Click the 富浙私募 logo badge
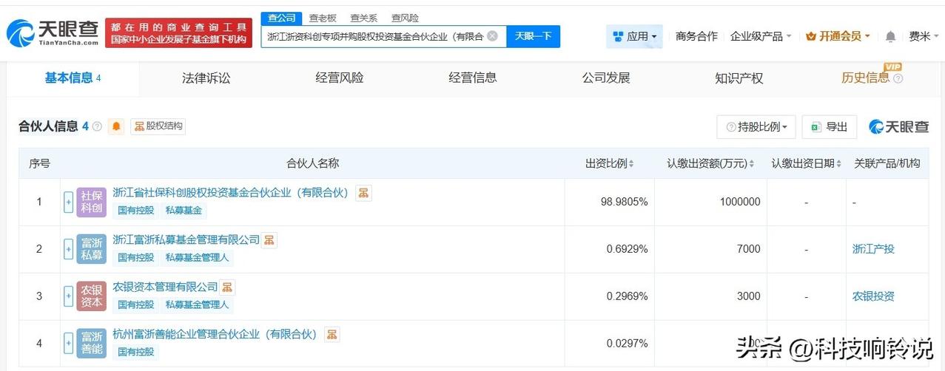This screenshot has height=371, width=945. point(92,249)
